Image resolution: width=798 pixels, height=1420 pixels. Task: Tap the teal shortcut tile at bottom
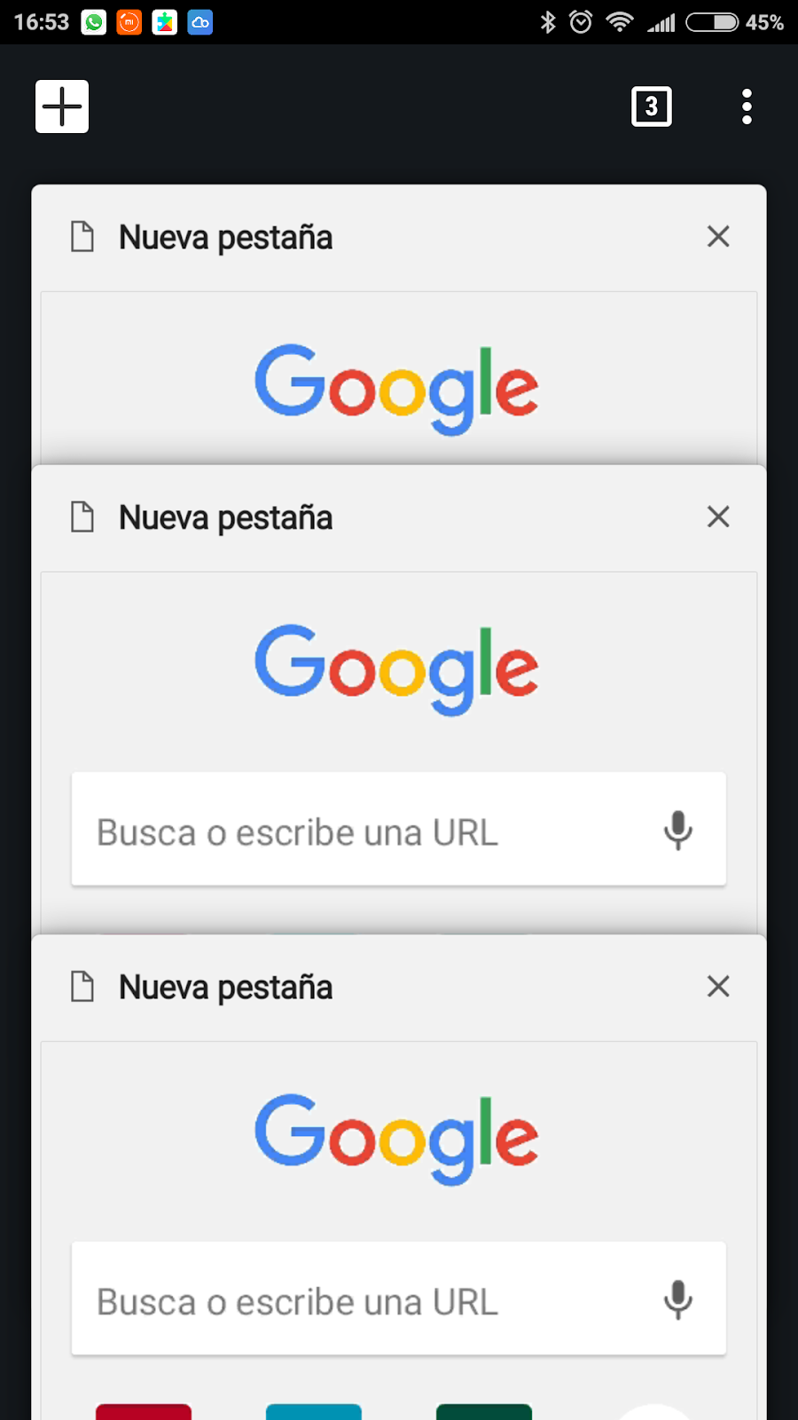point(314,1412)
